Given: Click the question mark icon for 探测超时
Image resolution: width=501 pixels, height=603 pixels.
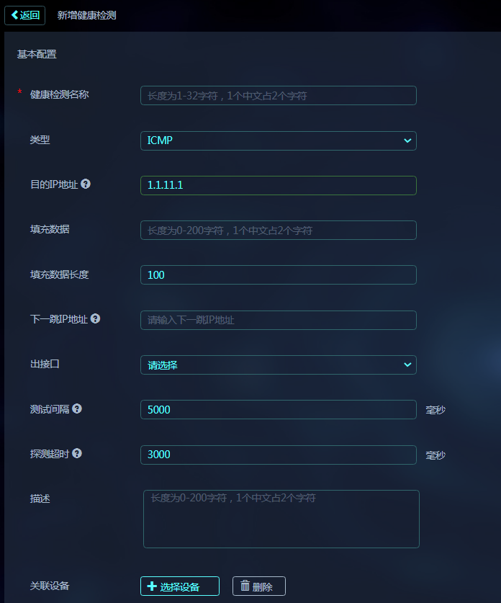Looking at the screenshot, I should point(77,453).
